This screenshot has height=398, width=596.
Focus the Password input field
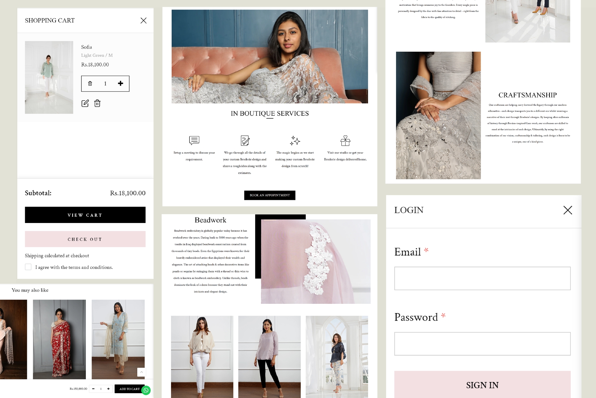tap(482, 344)
